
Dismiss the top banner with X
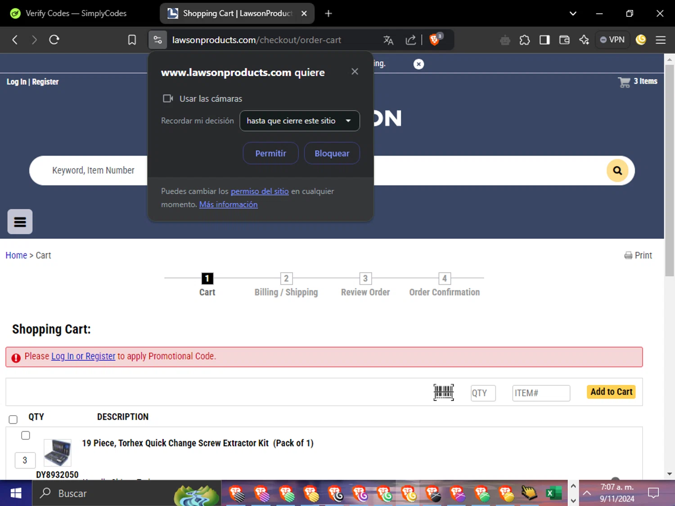[x=418, y=64]
